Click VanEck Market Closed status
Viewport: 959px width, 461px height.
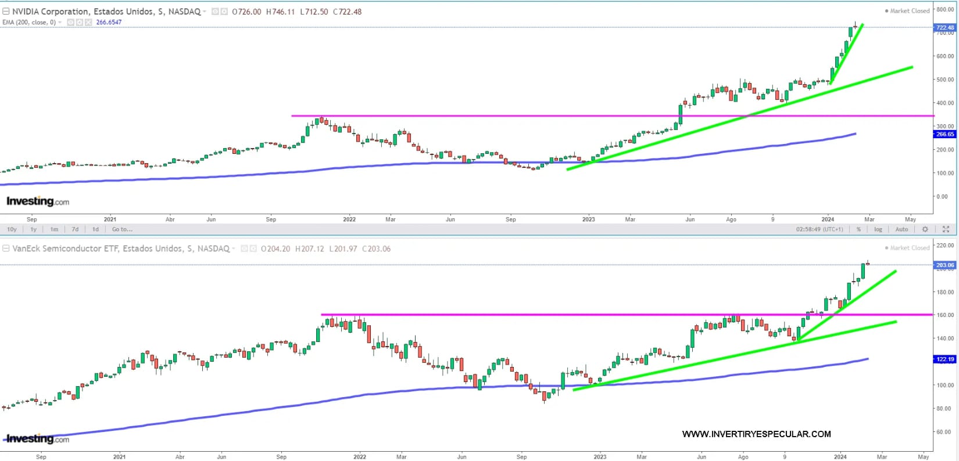(x=907, y=248)
